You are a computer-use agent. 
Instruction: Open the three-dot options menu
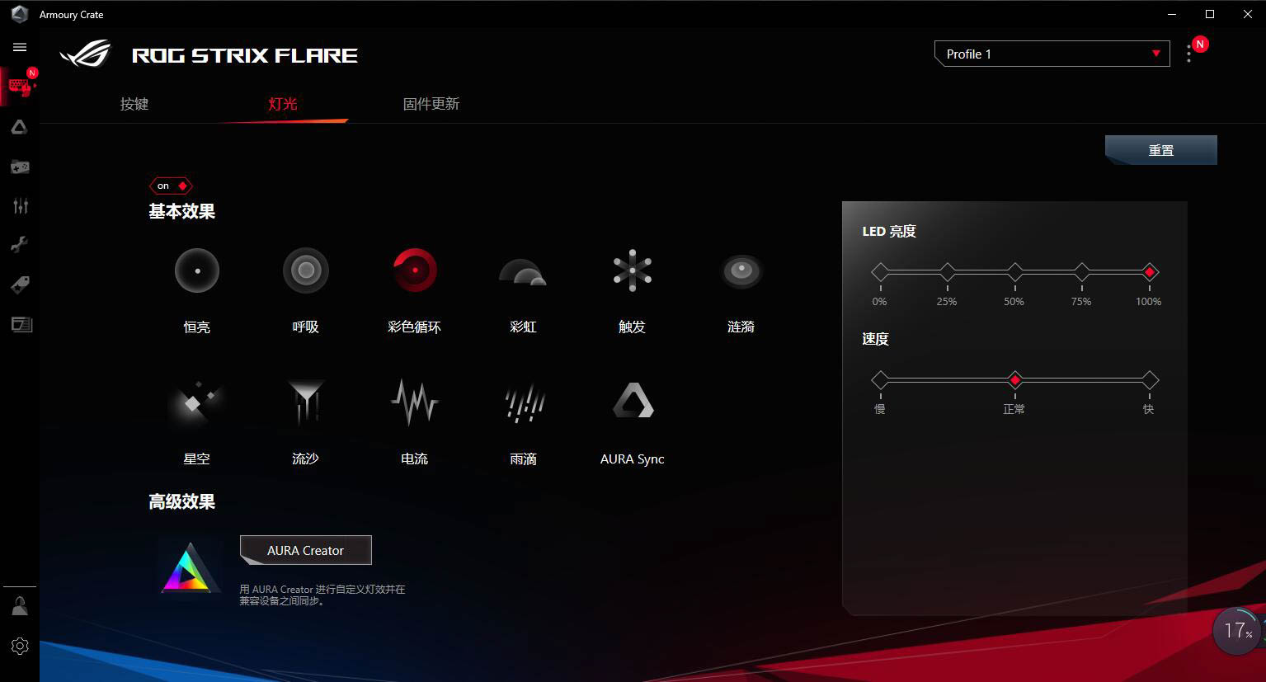pos(1188,54)
